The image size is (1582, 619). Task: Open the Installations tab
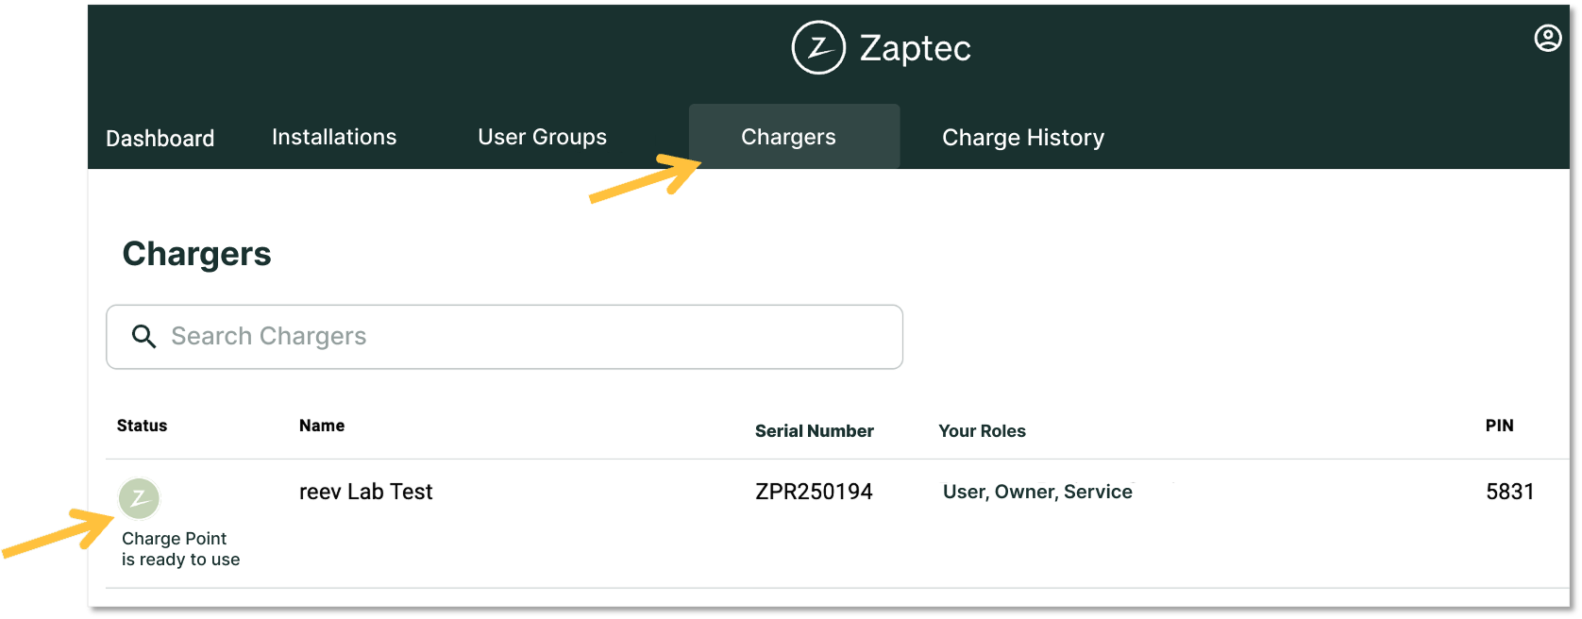(334, 137)
